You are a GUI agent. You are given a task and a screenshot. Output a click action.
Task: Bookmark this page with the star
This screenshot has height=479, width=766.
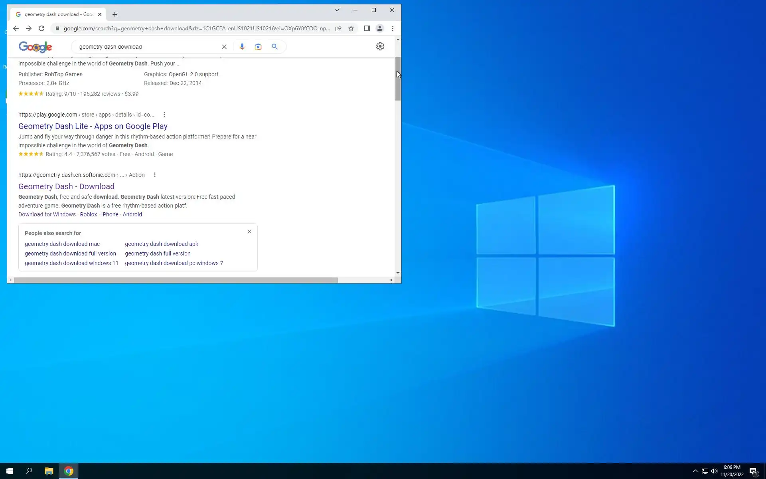(351, 28)
